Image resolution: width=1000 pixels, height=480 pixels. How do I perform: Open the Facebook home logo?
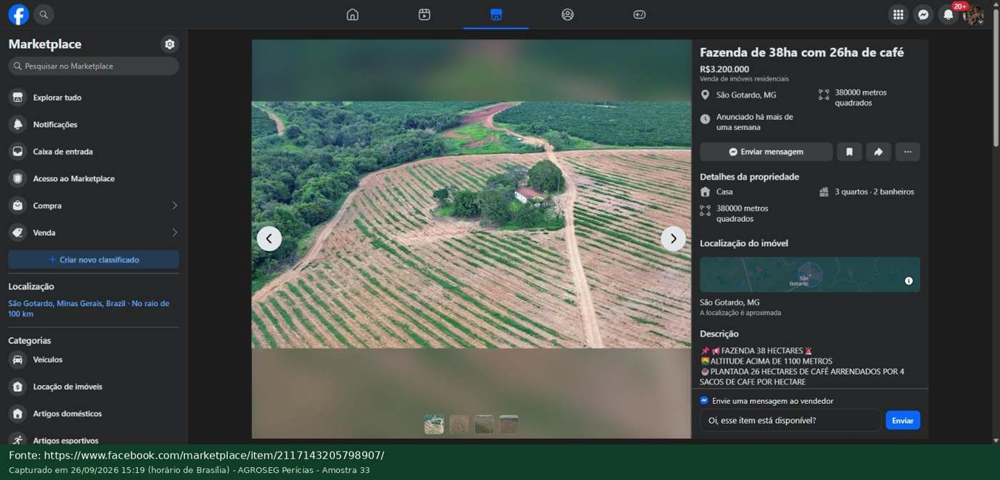(19, 14)
